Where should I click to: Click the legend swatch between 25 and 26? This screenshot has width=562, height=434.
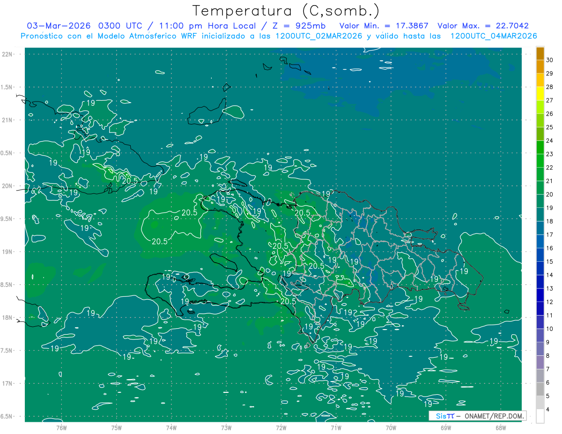[540, 120]
